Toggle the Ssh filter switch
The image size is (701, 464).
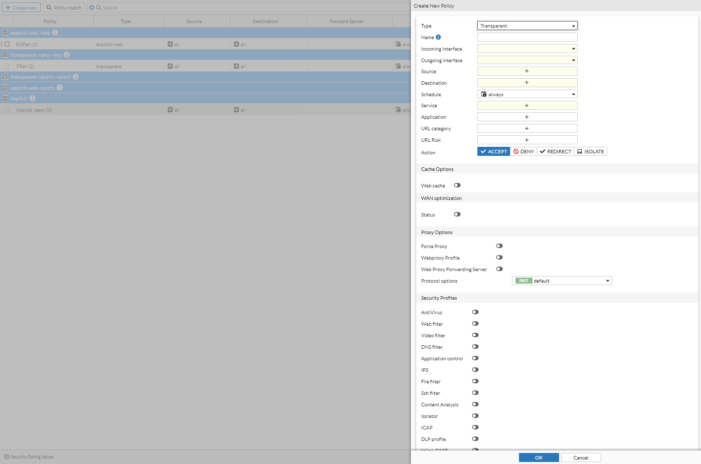(475, 393)
